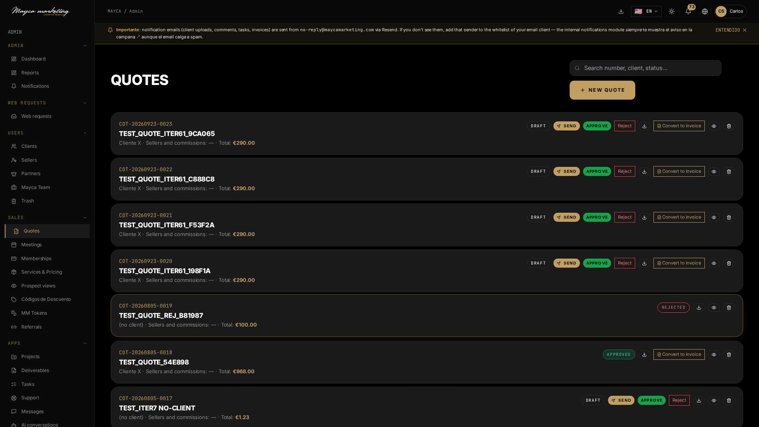
Task: Delete quote COT-20260805-0018 with the trash icon
Action: pos(729,355)
